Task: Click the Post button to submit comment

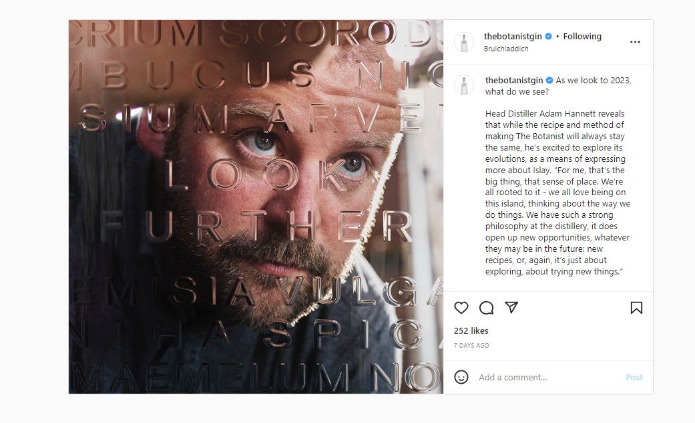Action: (634, 378)
